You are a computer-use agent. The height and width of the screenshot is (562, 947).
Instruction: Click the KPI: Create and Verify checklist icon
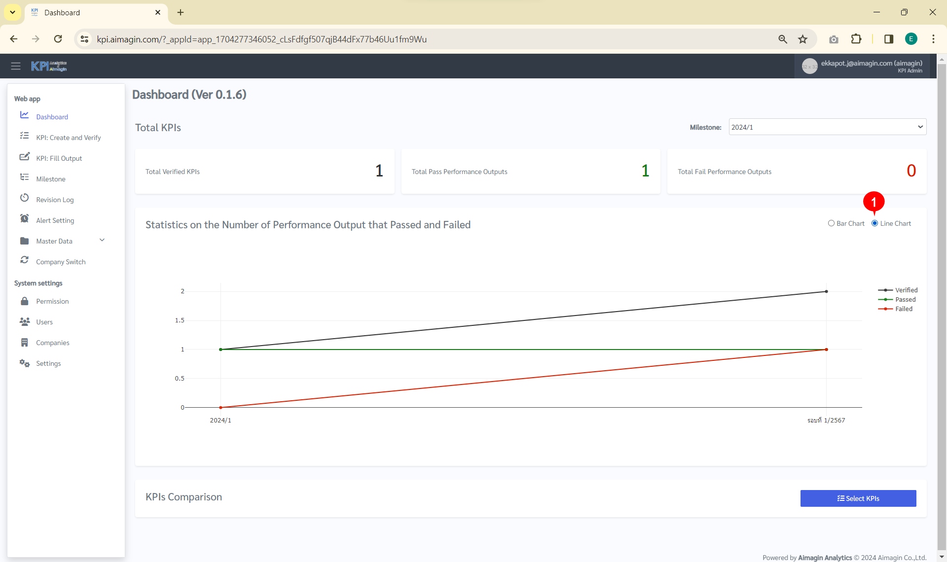click(24, 136)
